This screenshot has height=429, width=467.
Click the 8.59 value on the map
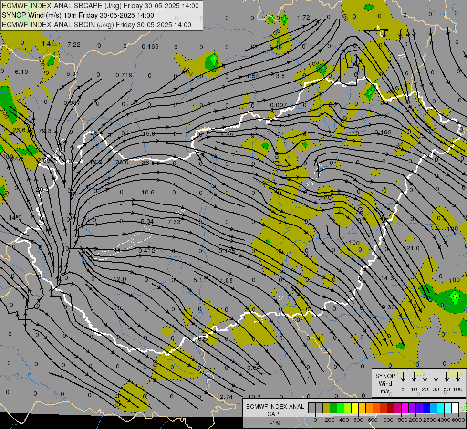pyautogui.click(x=227, y=134)
